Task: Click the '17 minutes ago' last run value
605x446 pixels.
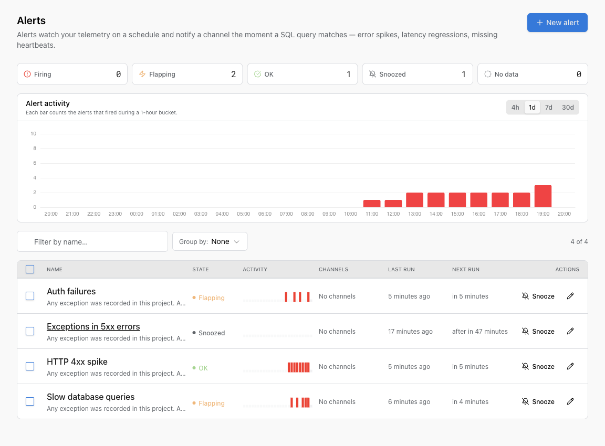Action: [410, 332]
